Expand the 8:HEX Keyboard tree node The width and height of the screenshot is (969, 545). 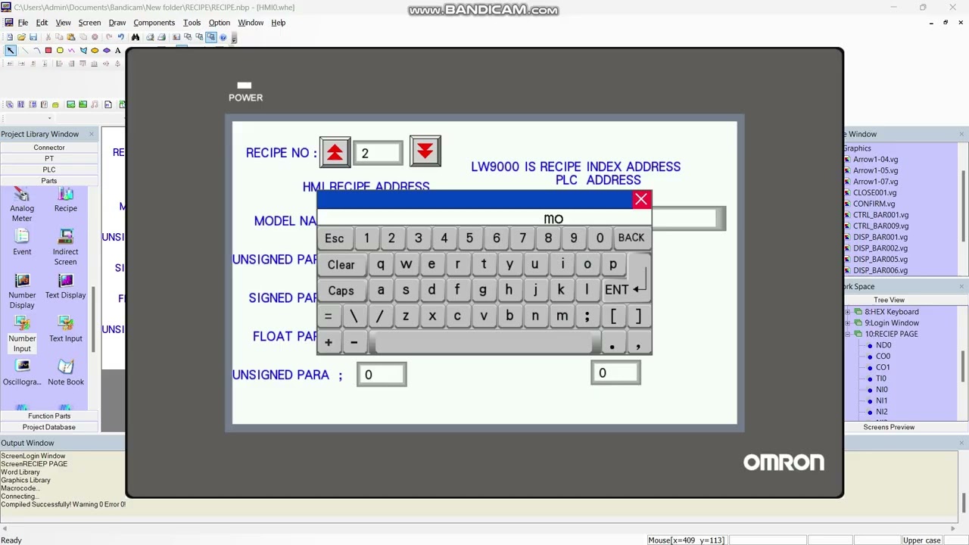(849, 312)
